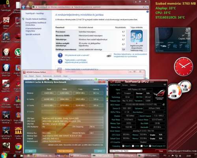This screenshot has height=158, width=197.
Task: Click the GPU-Z screenshot icon near title
Action: pos(165,85)
